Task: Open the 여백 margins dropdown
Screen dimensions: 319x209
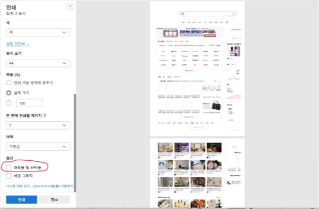Action: (38, 146)
